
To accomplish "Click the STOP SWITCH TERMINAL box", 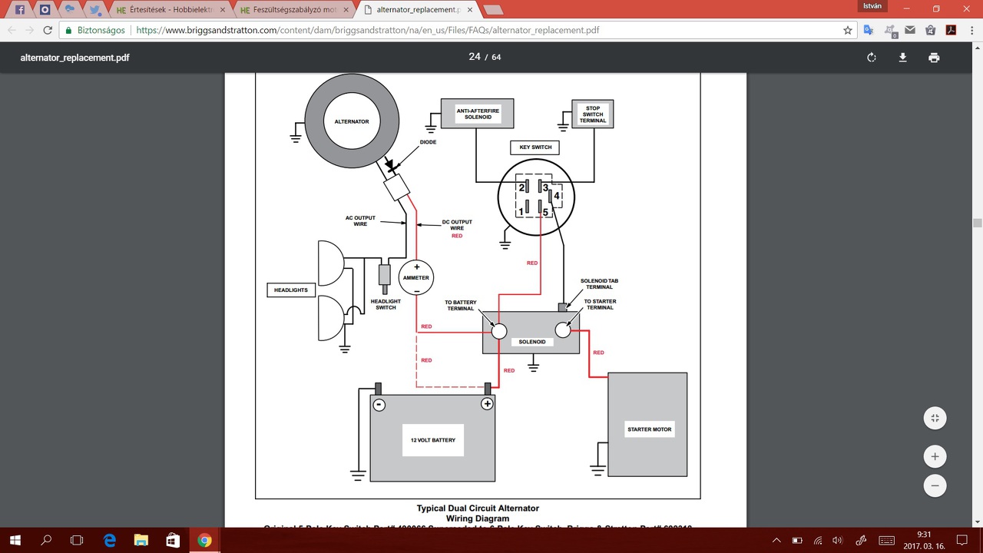I will tap(593, 114).
